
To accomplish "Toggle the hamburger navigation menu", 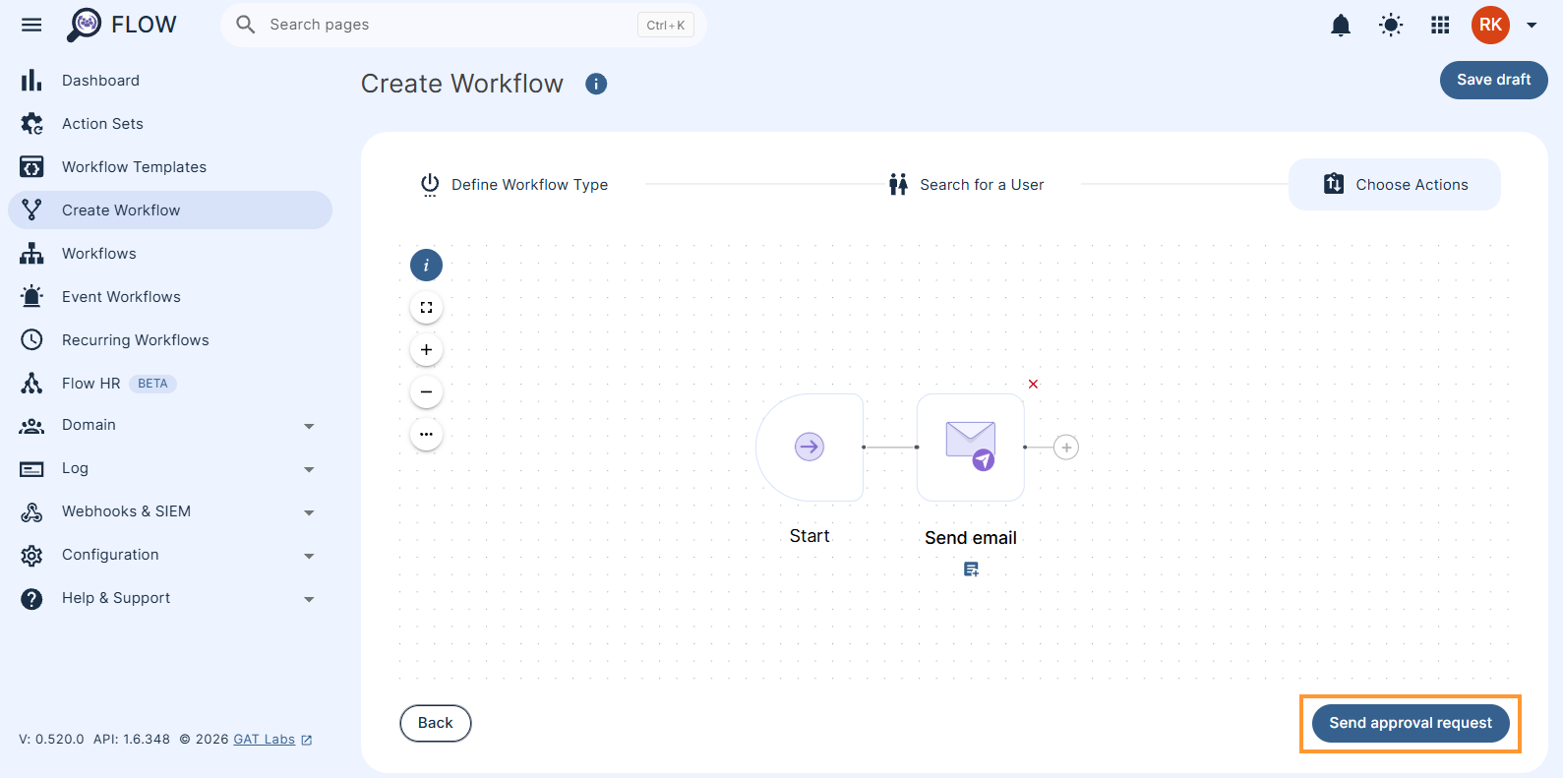I will tap(31, 25).
